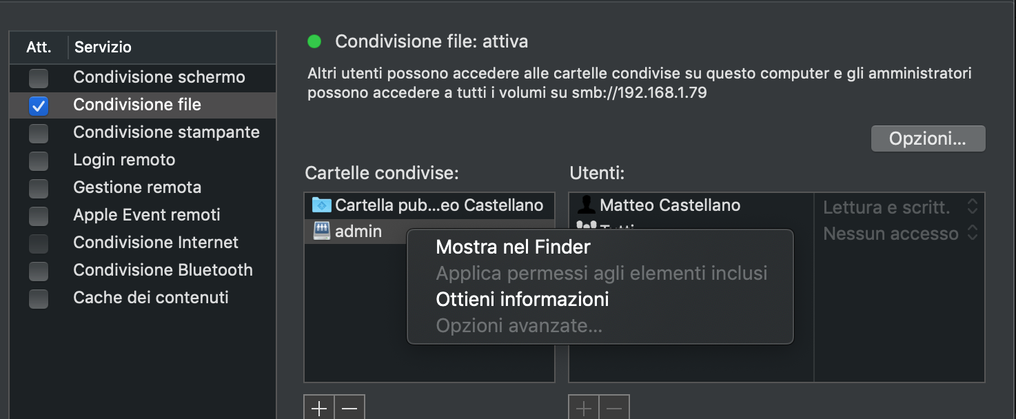Remove selected shared folder with minus button

click(349, 408)
